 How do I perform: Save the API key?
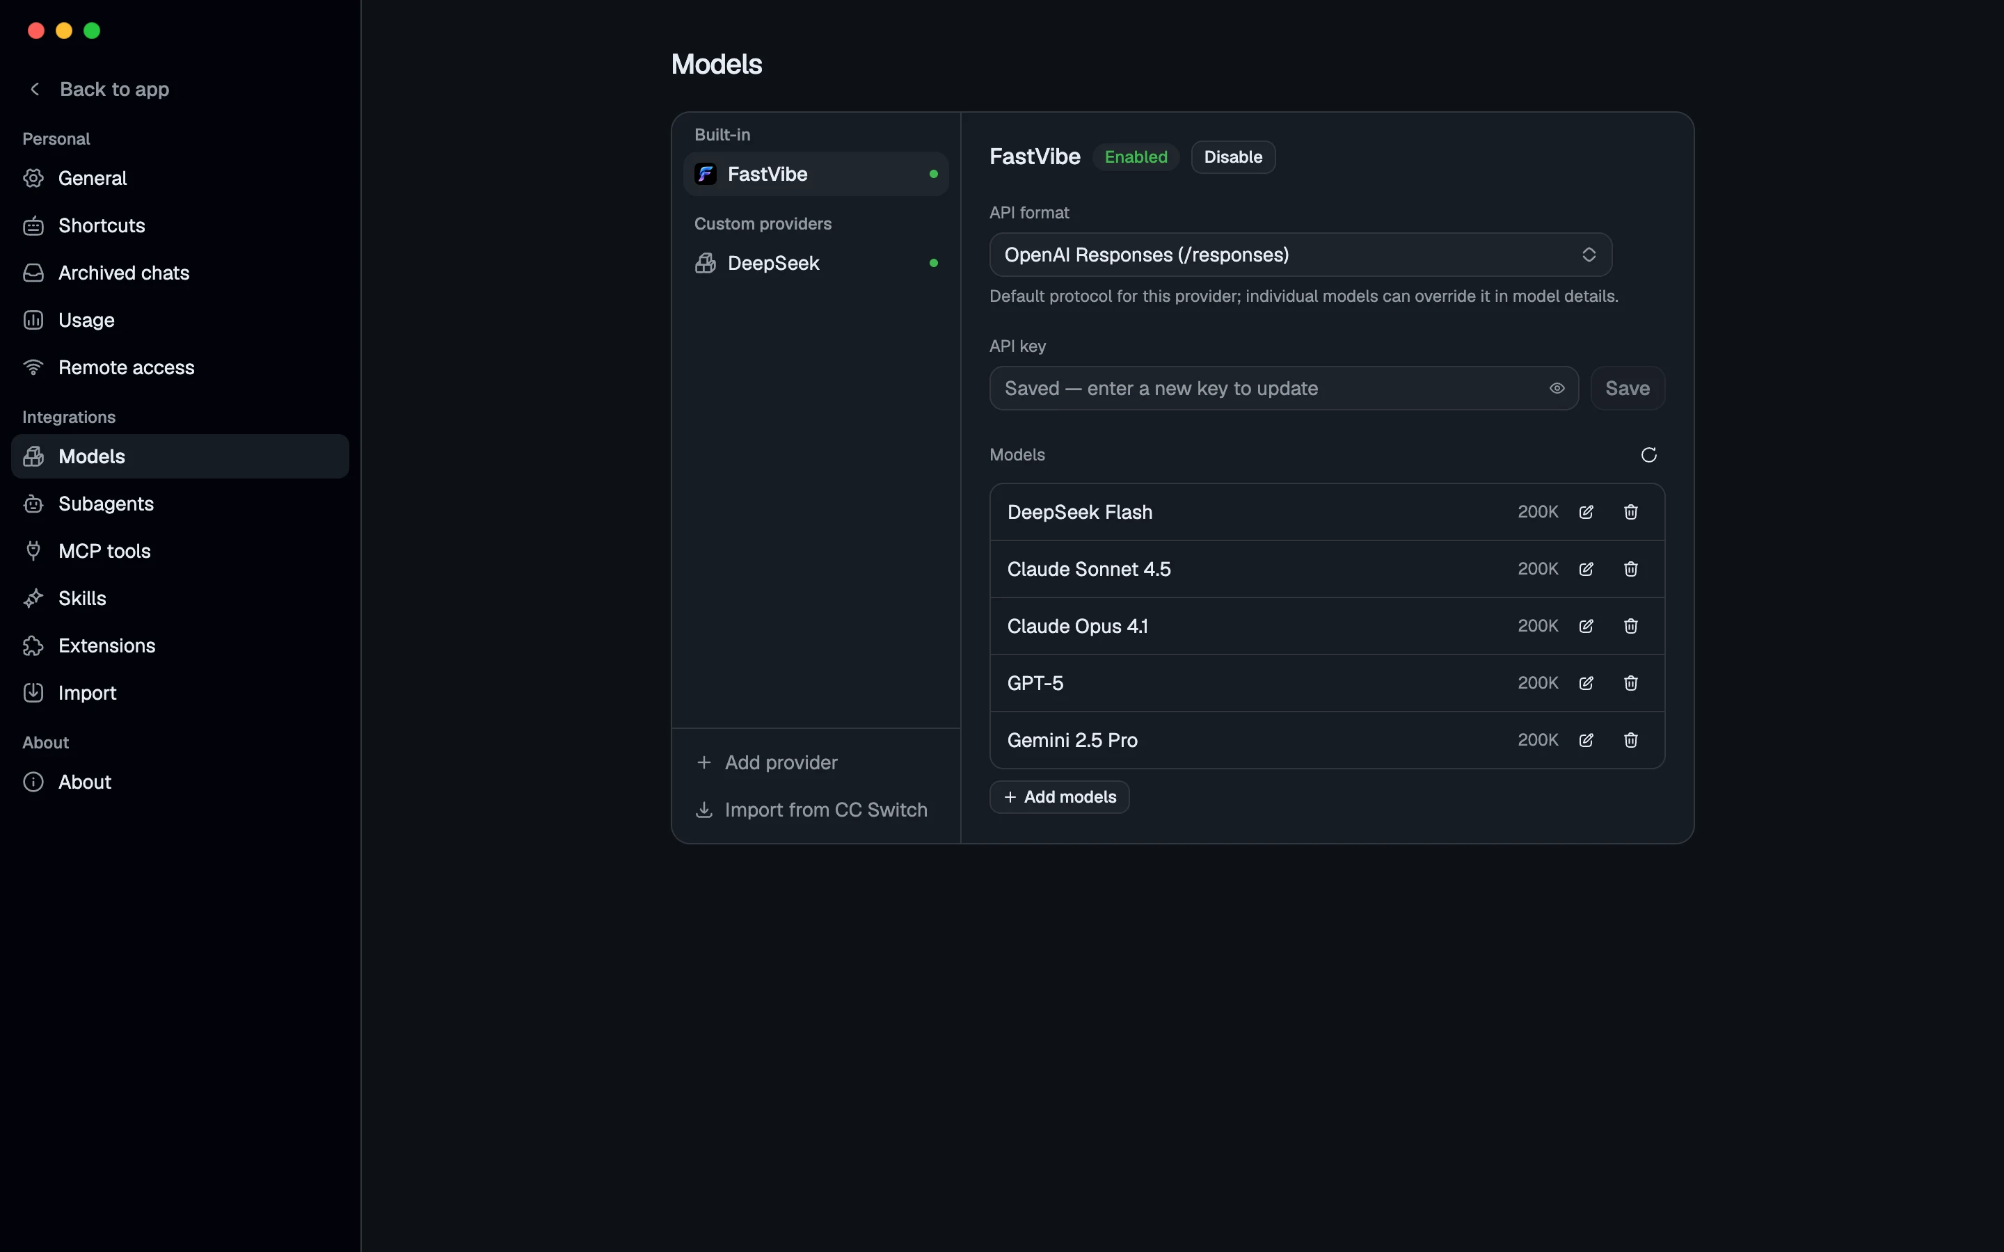pyautogui.click(x=1628, y=388)
